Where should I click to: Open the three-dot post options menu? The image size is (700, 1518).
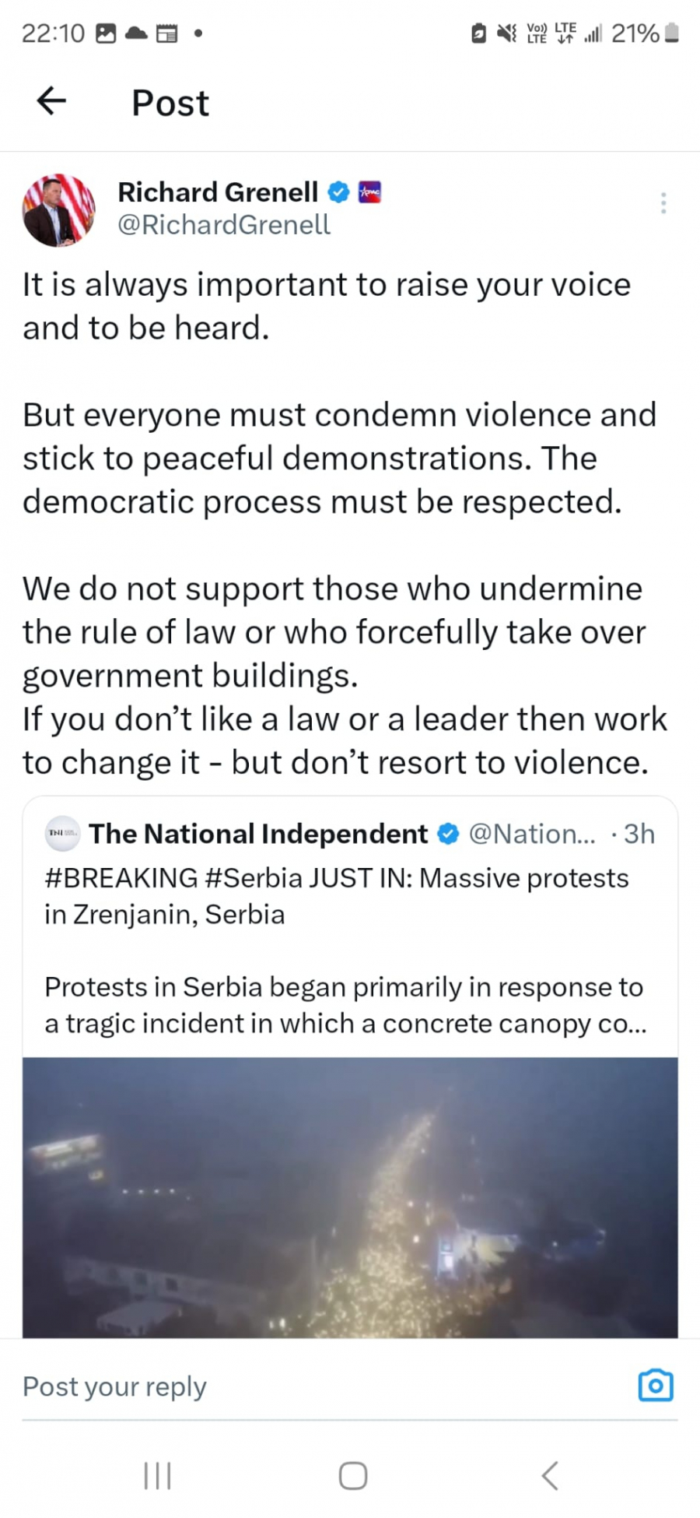pyautogui.click(x=663, y=203)
